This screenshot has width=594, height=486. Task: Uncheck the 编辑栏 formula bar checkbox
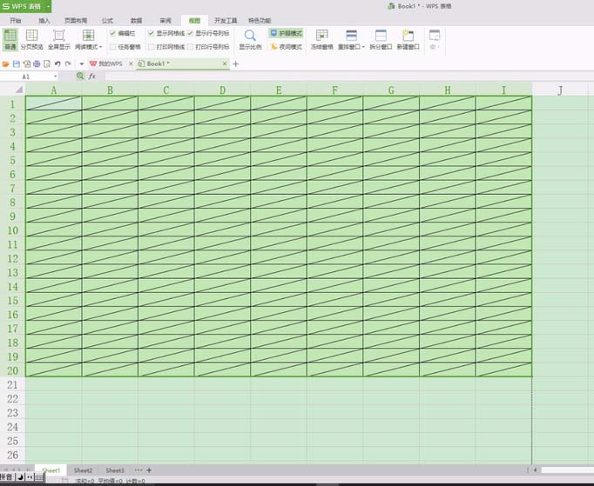click(x=113, y=33)
